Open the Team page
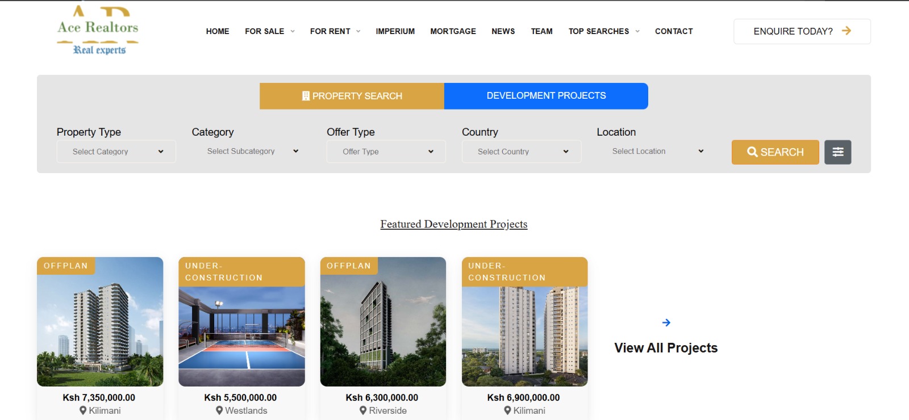 (x=541, y=31)
